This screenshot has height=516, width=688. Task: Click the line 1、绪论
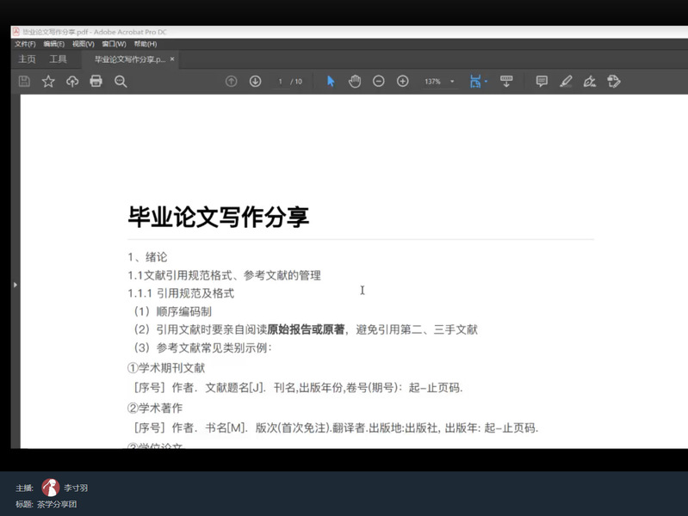tap(147, 257)
